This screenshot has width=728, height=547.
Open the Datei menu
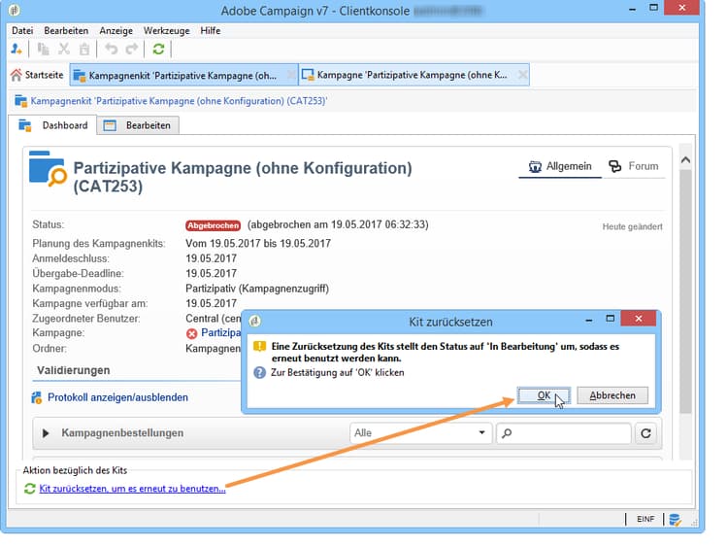click(x=22, y=31)
